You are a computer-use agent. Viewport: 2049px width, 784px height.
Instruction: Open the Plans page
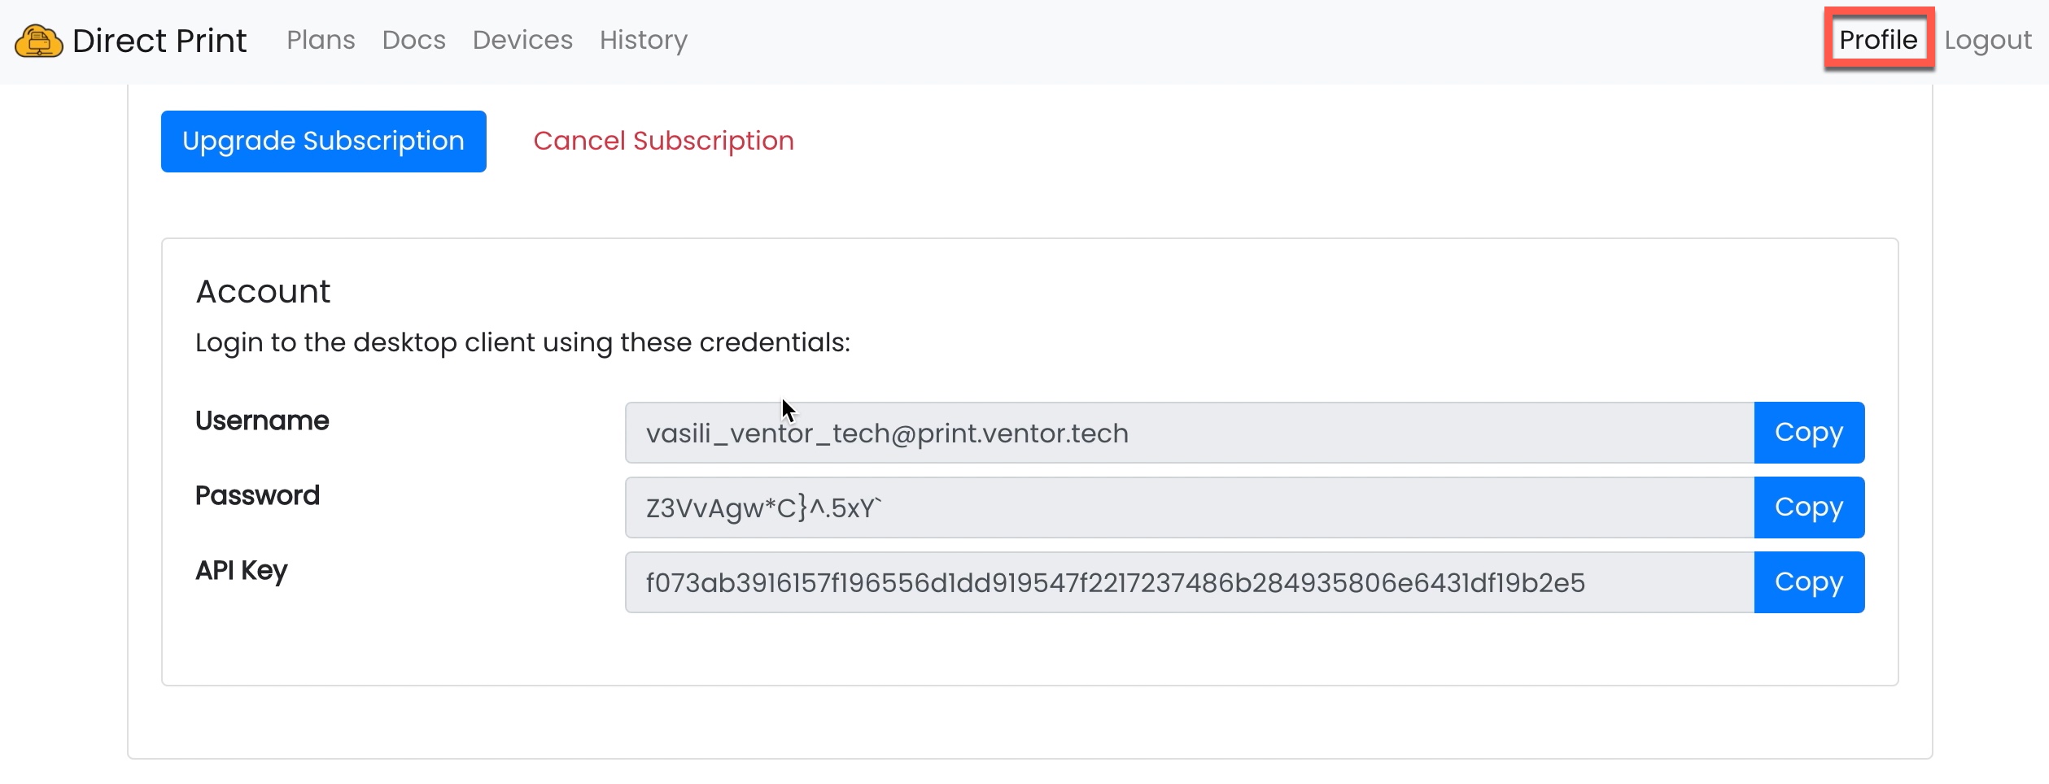[x=321, y=40]
